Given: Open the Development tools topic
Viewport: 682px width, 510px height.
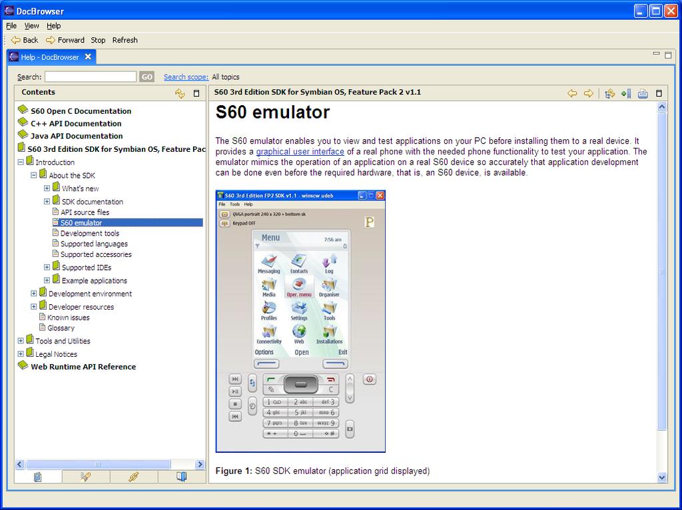Looking at the screenshot, I should [90, 233].
